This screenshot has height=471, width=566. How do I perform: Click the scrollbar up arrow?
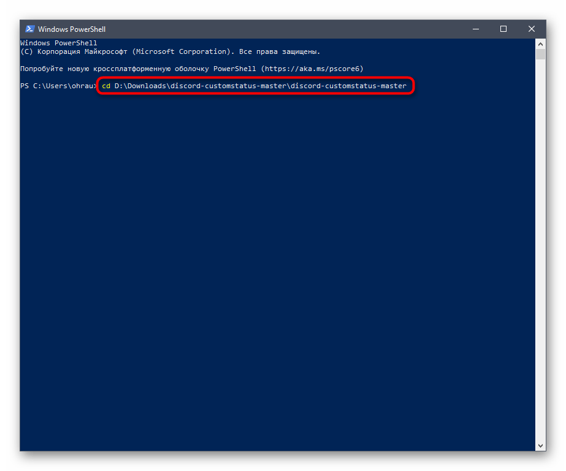(x=540, y=44)
